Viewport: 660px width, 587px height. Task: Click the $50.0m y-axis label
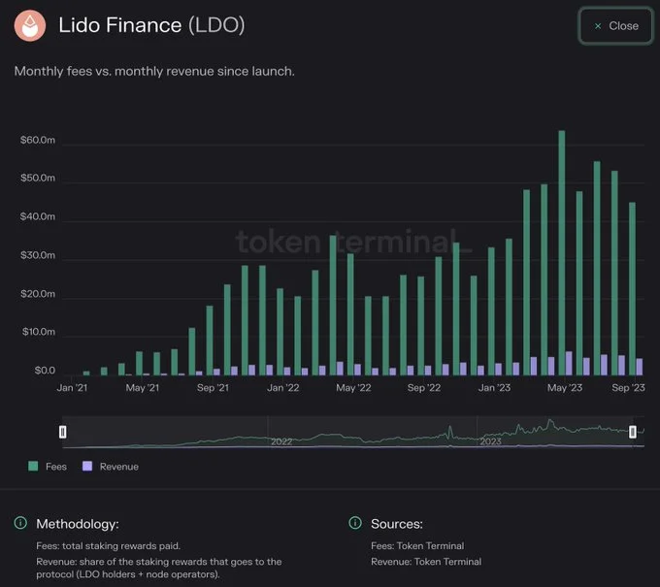tap(38, 178)
